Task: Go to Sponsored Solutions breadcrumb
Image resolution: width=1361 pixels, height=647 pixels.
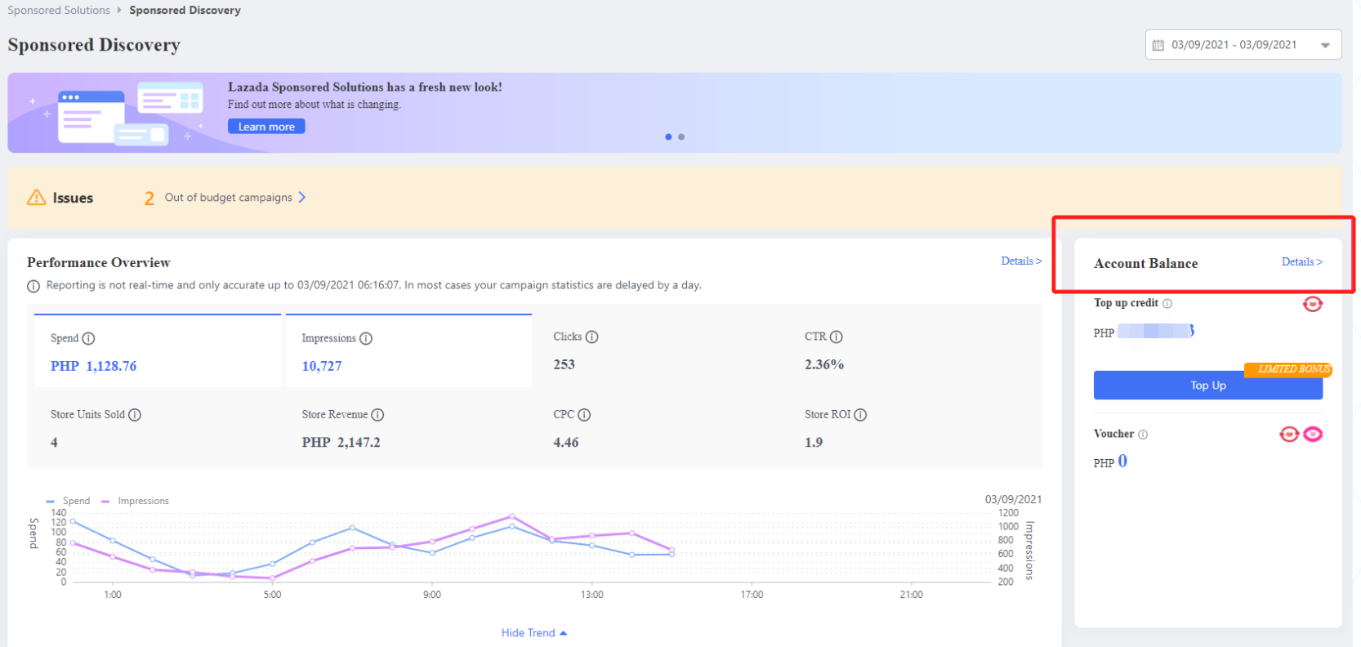Action: coord(59,11)
